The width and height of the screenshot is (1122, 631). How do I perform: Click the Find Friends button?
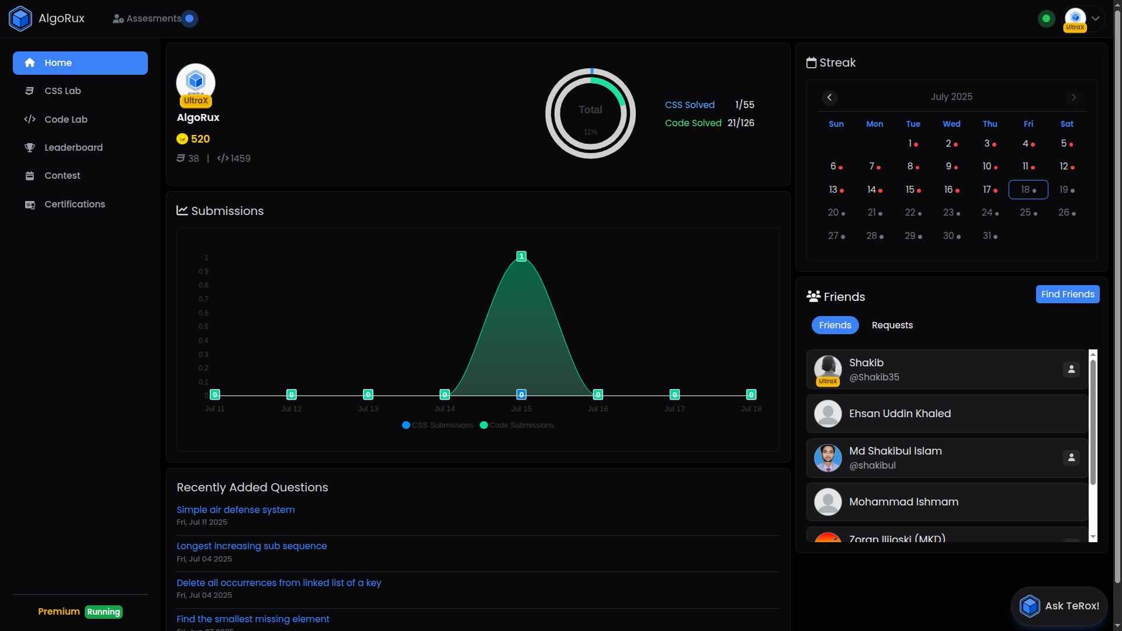(1068, 294)
